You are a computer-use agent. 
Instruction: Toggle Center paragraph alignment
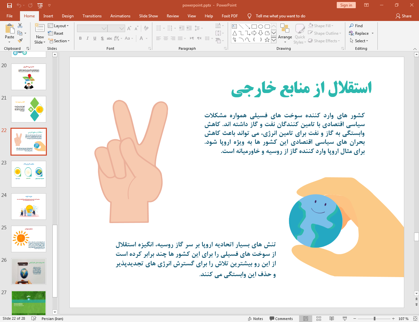(166, 38)
